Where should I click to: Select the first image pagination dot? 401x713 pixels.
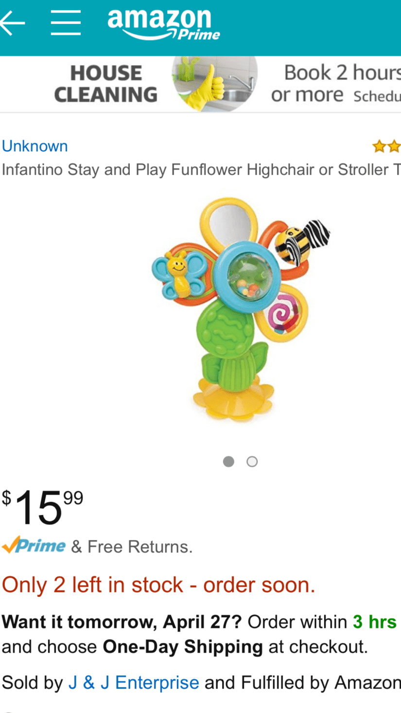click(x=228, y=462)
